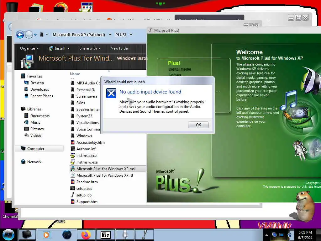Open Downloads in Favorites
321x241 pixels.
[x=40, y=89]
